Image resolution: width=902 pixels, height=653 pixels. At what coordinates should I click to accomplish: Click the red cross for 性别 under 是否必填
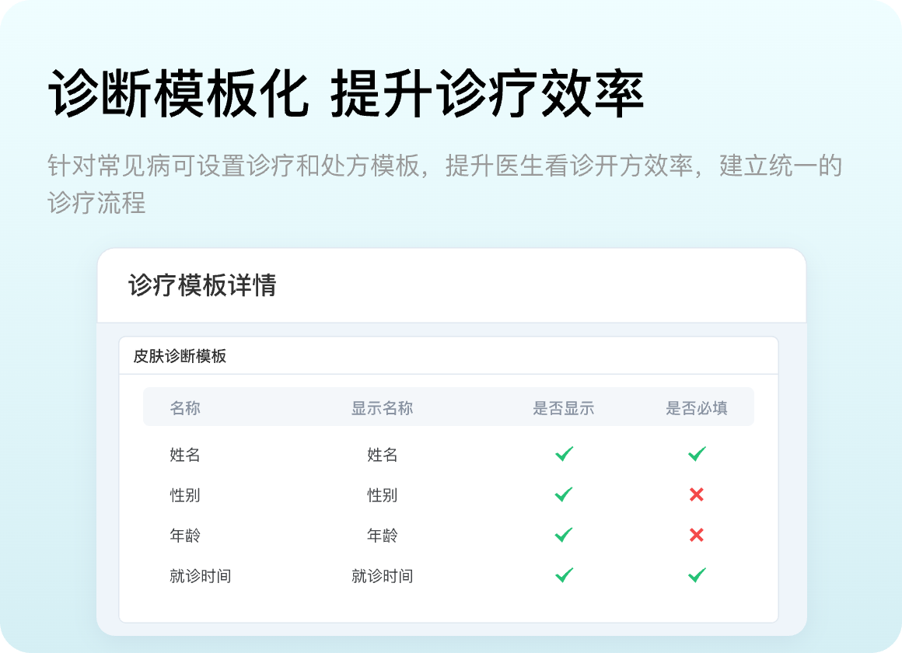coord(697,494)
